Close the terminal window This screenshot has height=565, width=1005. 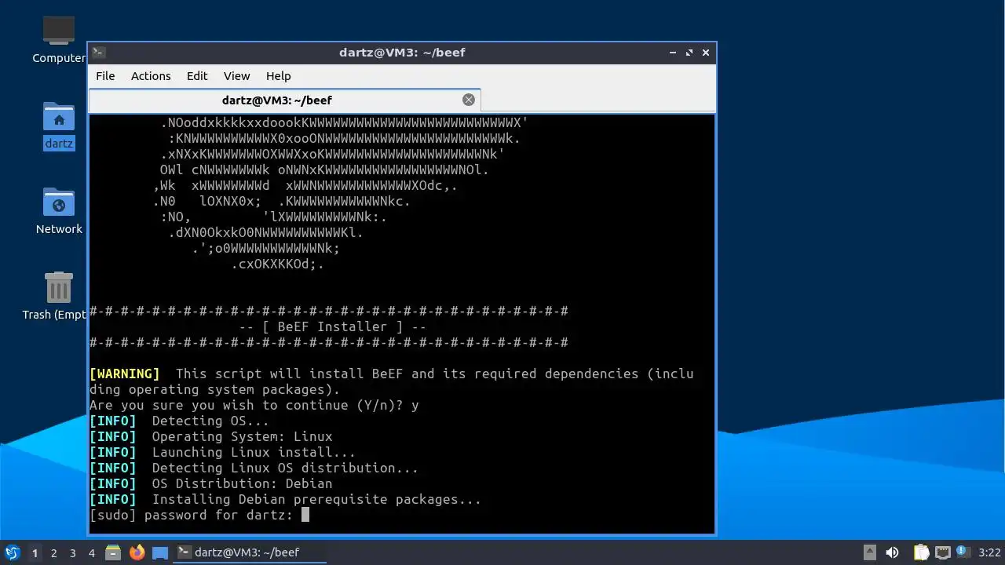706,53
